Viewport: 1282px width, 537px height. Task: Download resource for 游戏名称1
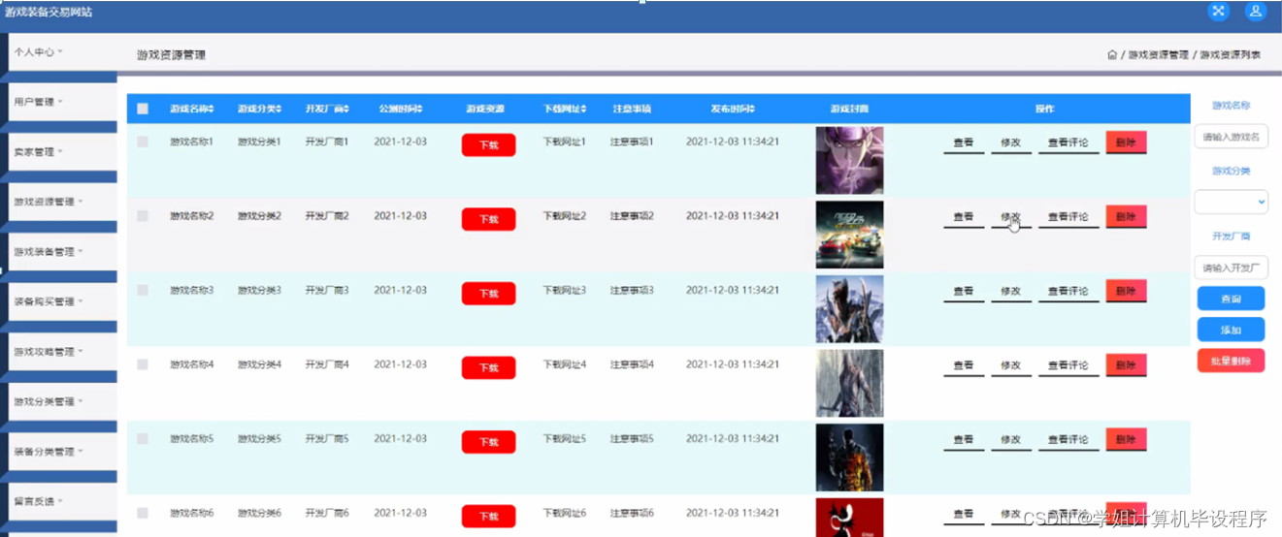pyautogui.click(x=488, y=145)
